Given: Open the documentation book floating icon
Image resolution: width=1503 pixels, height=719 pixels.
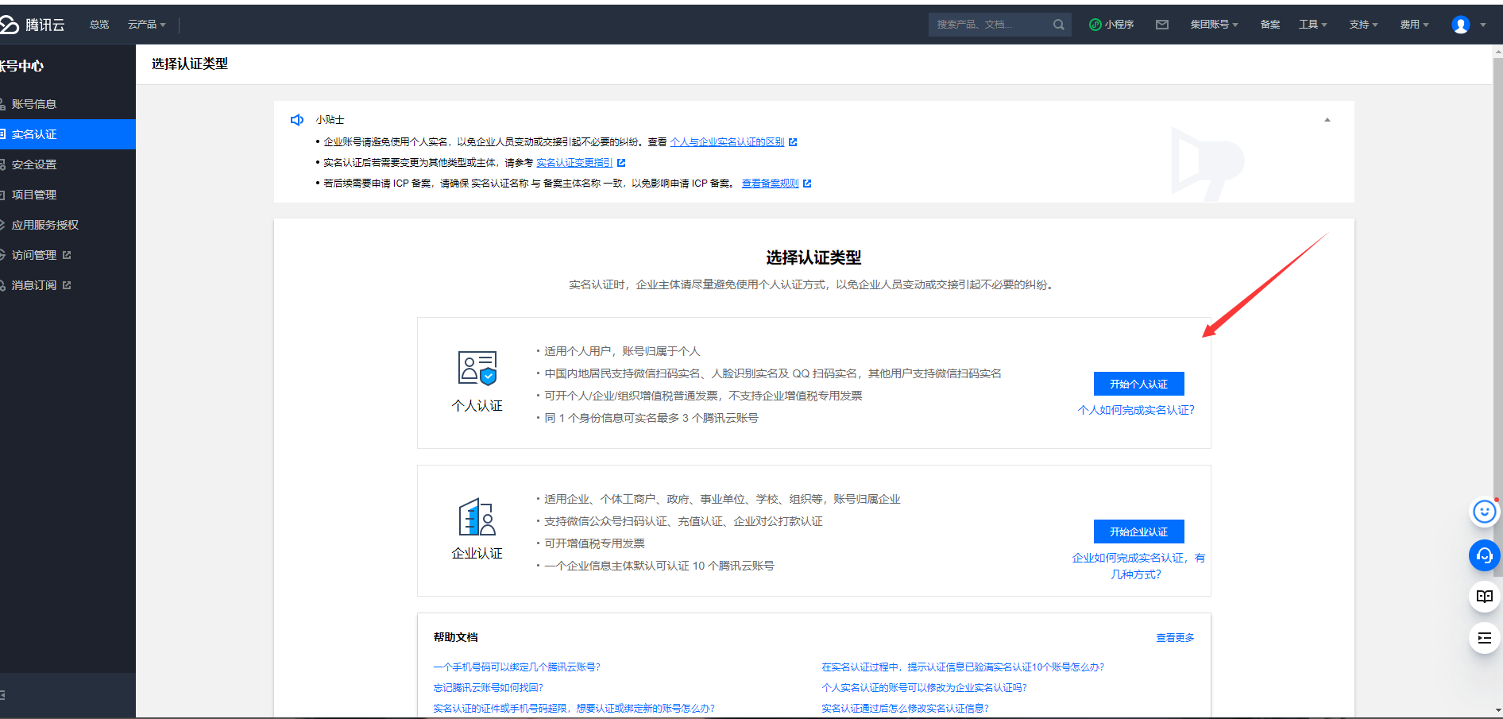Looking at the screenshot, I should [1484, 597].
